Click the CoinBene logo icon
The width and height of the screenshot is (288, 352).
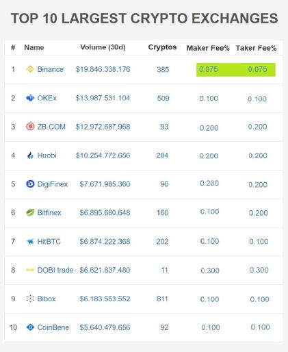tap(30, 327)
